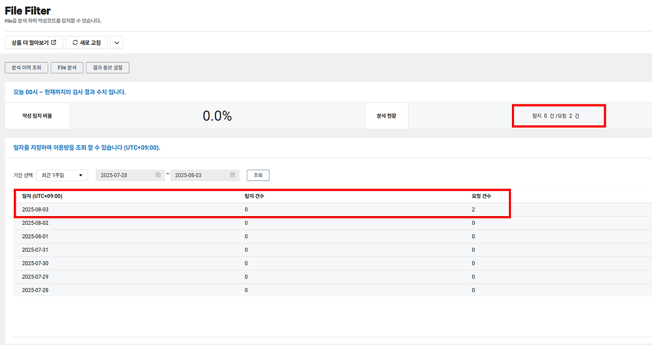Screen dimensions: 652x345
Task: Select the 2025-07-31 date cell
Action: (35, 250)
